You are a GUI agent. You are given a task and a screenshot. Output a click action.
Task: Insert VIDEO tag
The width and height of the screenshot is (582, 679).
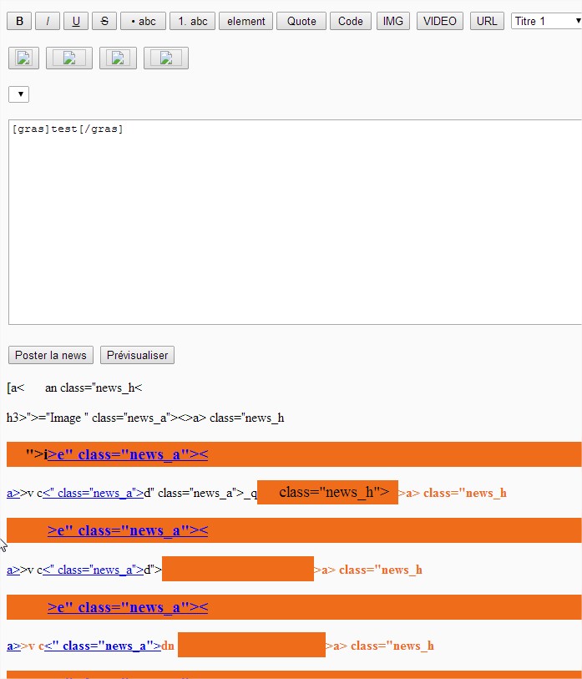[439, 21]
